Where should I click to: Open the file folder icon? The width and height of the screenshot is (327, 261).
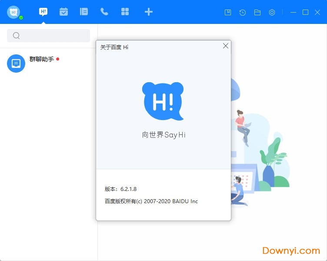click(257, 12)
